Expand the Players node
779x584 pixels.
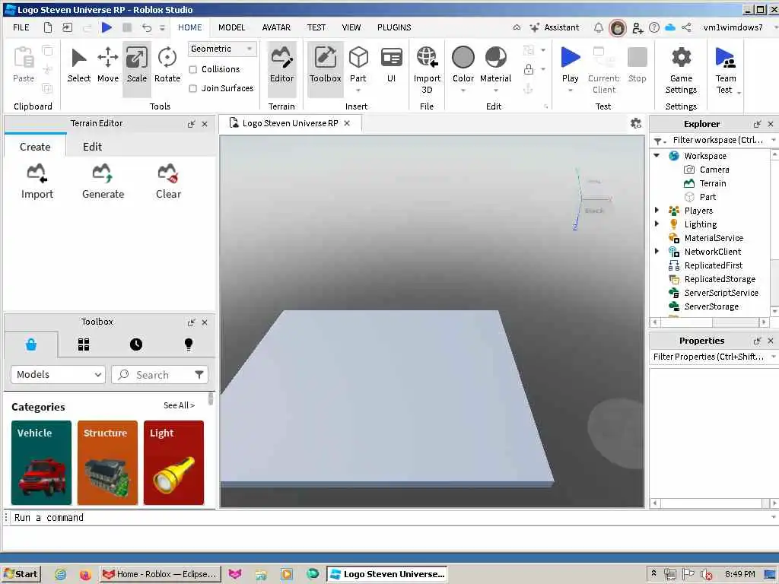click(x=657, y=210)
